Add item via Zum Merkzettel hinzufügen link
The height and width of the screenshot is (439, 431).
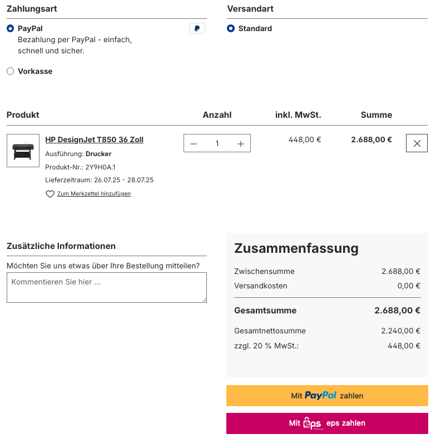pyautogui.click(x=93, y=194)
